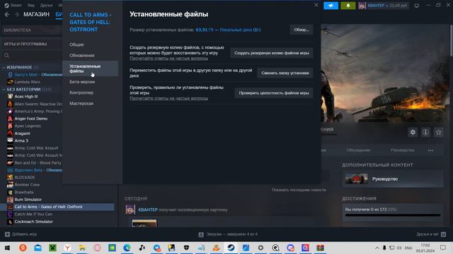
Task: Open the Руководства tab
Action: (x=403, y=150)
